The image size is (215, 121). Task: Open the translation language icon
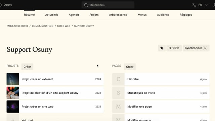194,5
